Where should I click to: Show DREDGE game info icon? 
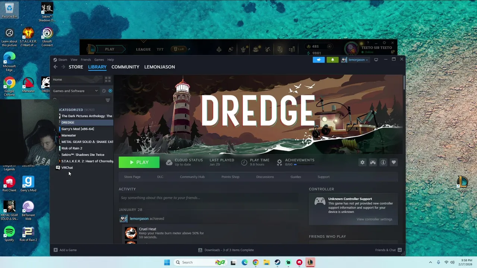[383, 162]
